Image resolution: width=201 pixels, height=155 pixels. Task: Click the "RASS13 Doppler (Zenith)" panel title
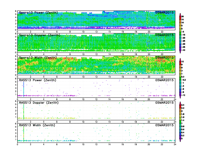tap(39, 103)
